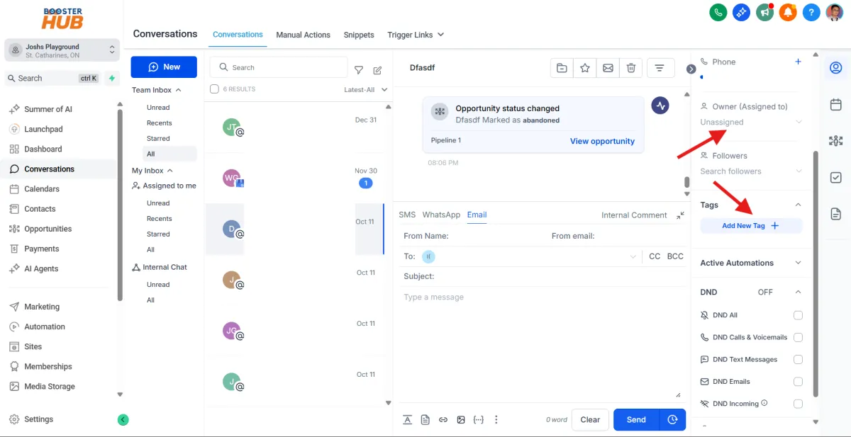The image size is (851, 437).
Task: Open the Joshs Playground account switcher
Action: [62, 50]
